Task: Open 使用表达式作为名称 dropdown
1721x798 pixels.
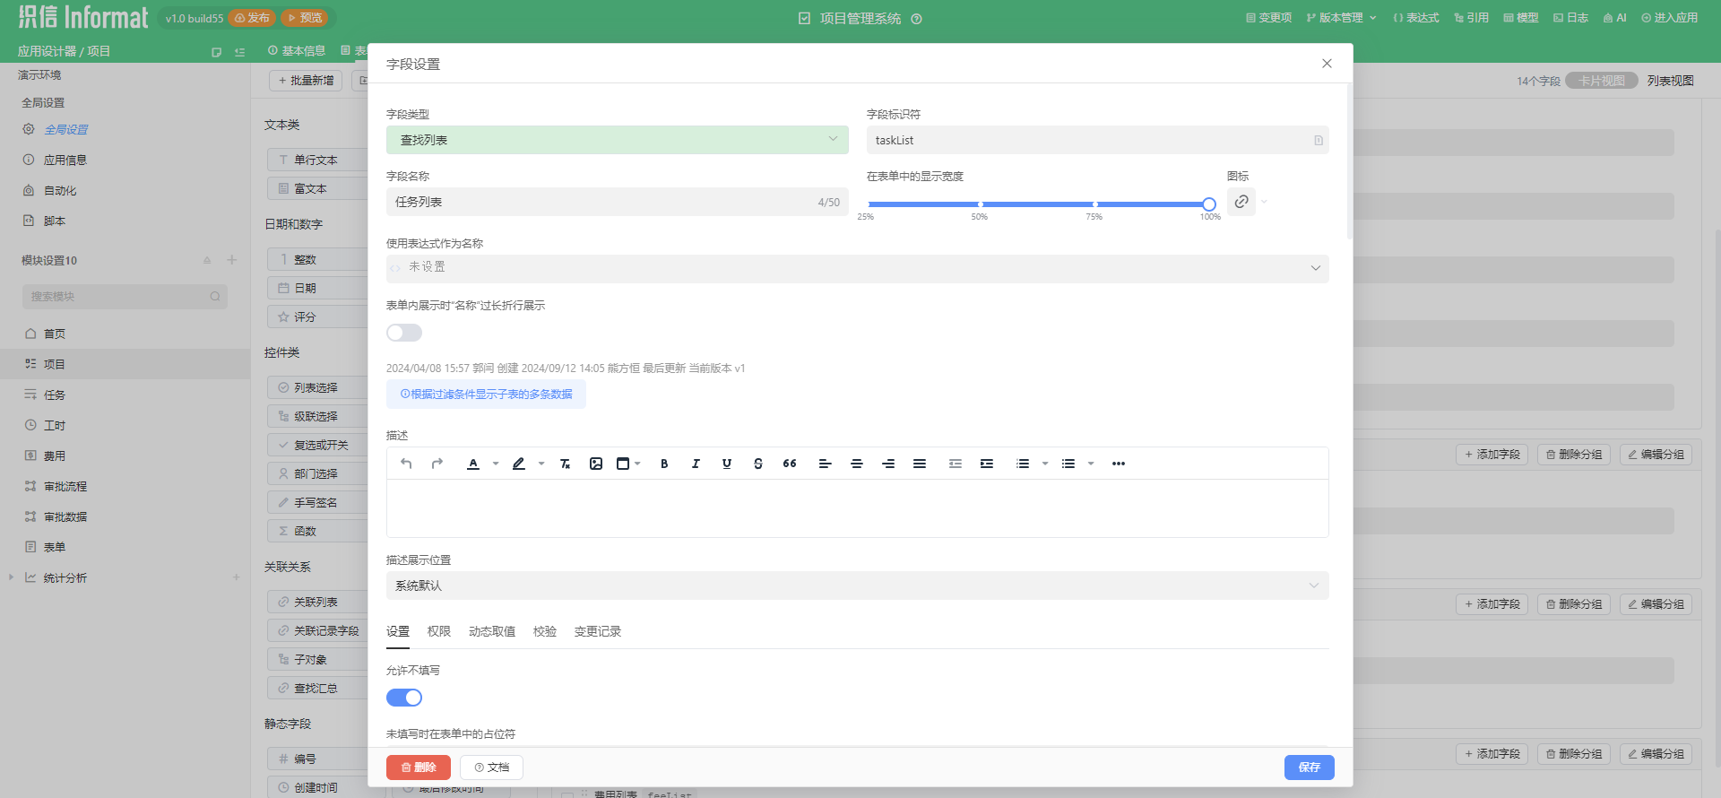Action: (858, 268)
